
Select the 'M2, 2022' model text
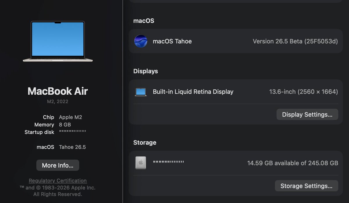58,102
